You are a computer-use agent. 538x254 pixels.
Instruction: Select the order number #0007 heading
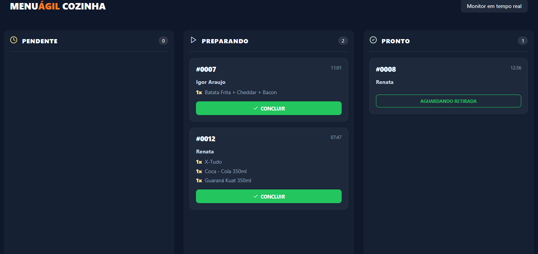tap(206, 69)
